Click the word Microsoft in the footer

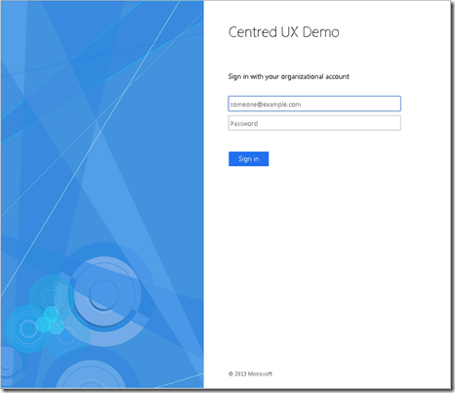(260, 373)
